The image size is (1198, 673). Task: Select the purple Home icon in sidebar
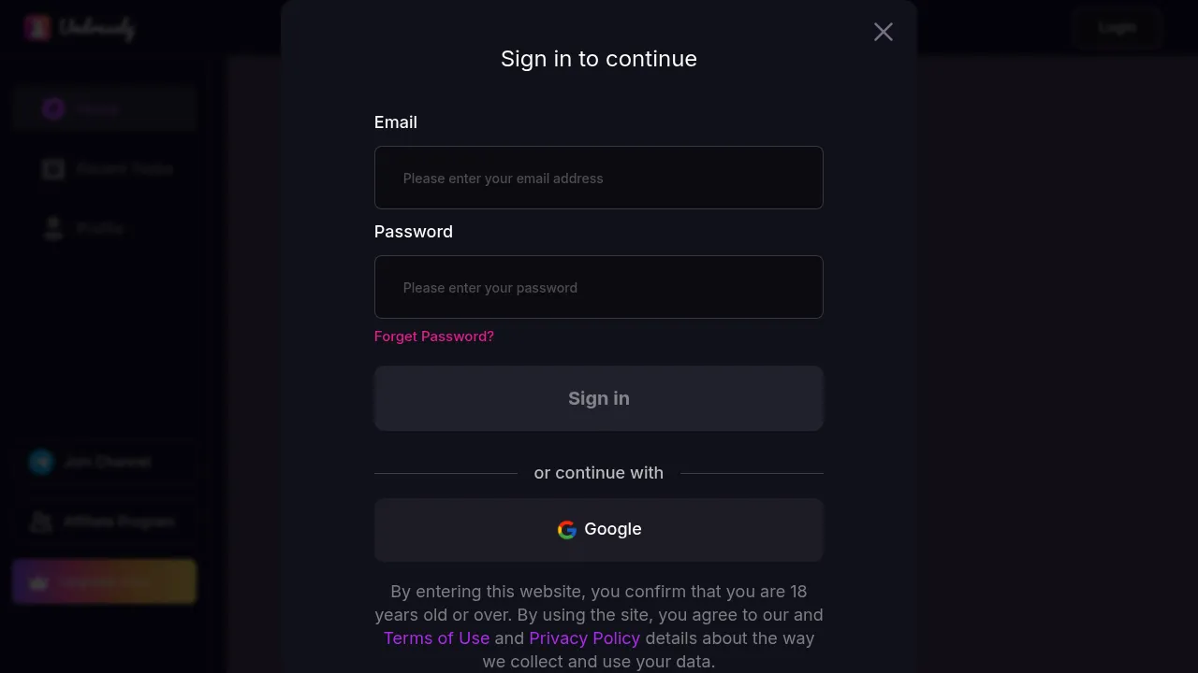pos(53,108)
